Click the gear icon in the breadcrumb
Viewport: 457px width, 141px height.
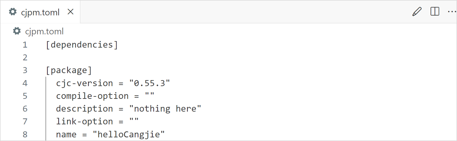tap(17, 31)
